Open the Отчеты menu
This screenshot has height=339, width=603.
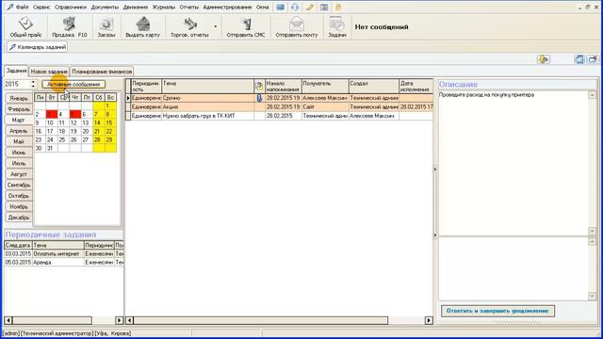[x=188, y=7]
